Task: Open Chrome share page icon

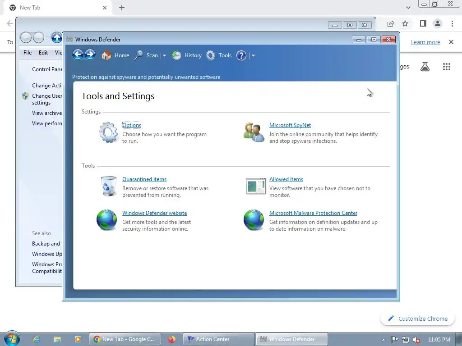Action: pos(391,23)
